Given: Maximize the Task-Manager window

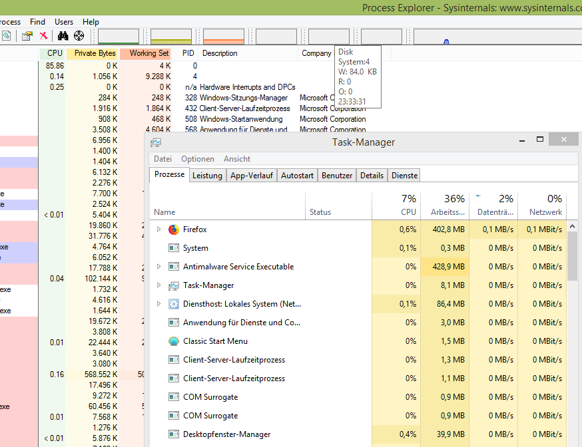Looking at the screenshot, I should pyautogui.click(x=540, y=140).
